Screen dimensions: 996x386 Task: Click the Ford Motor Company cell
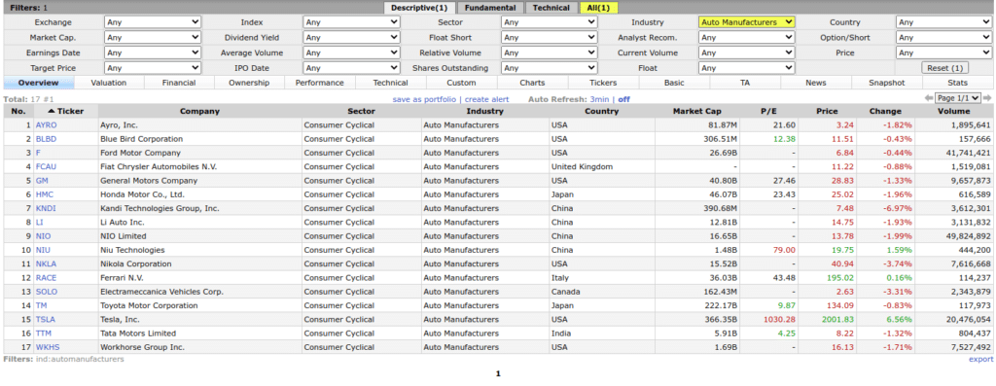click(199, 153)
